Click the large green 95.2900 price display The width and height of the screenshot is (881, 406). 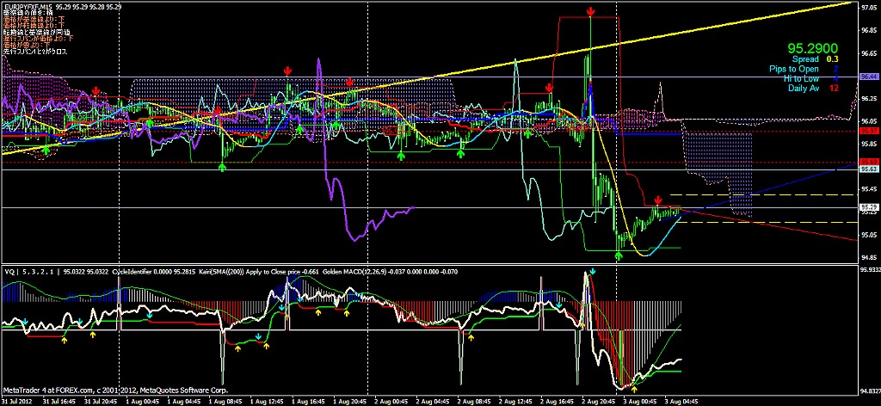pos(815,48)
